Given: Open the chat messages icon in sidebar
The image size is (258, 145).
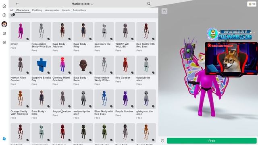Looking at the screenshot, I should pyautogui.click(x=4, y=33).
